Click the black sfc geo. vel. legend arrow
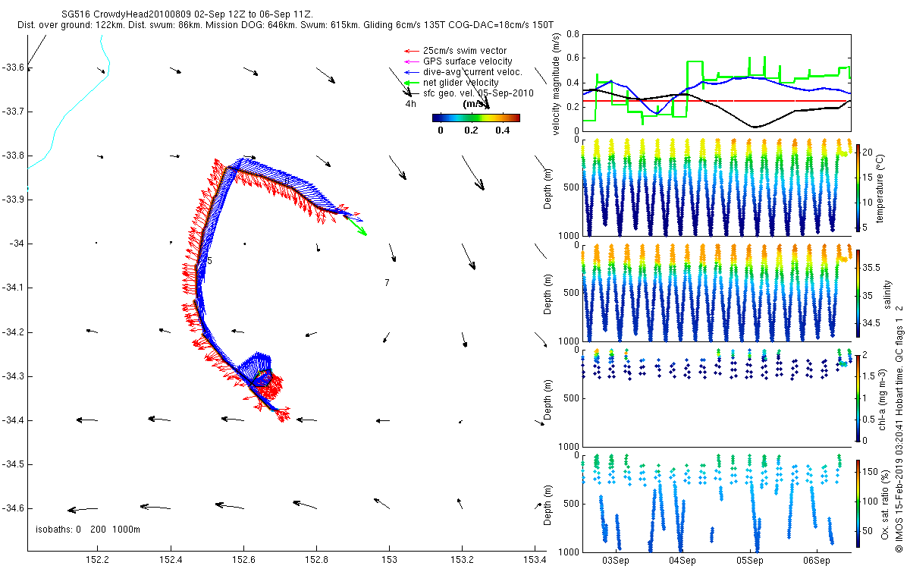The width and height of the screenshot is (910, 569). coord(410,93)
